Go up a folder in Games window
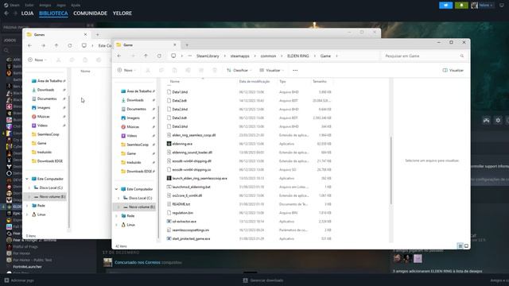Viewport: 509px width, 286px height. [x=56, y=46]
